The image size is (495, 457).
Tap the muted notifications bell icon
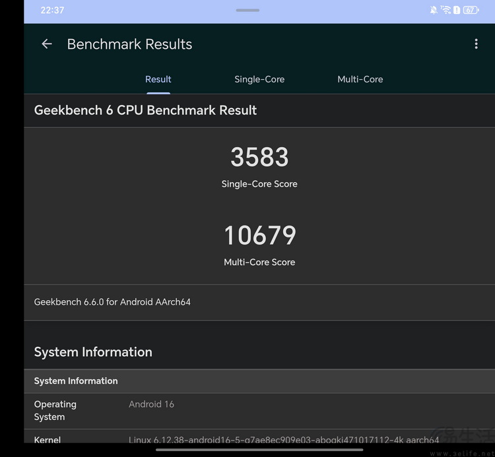(434, 10)
